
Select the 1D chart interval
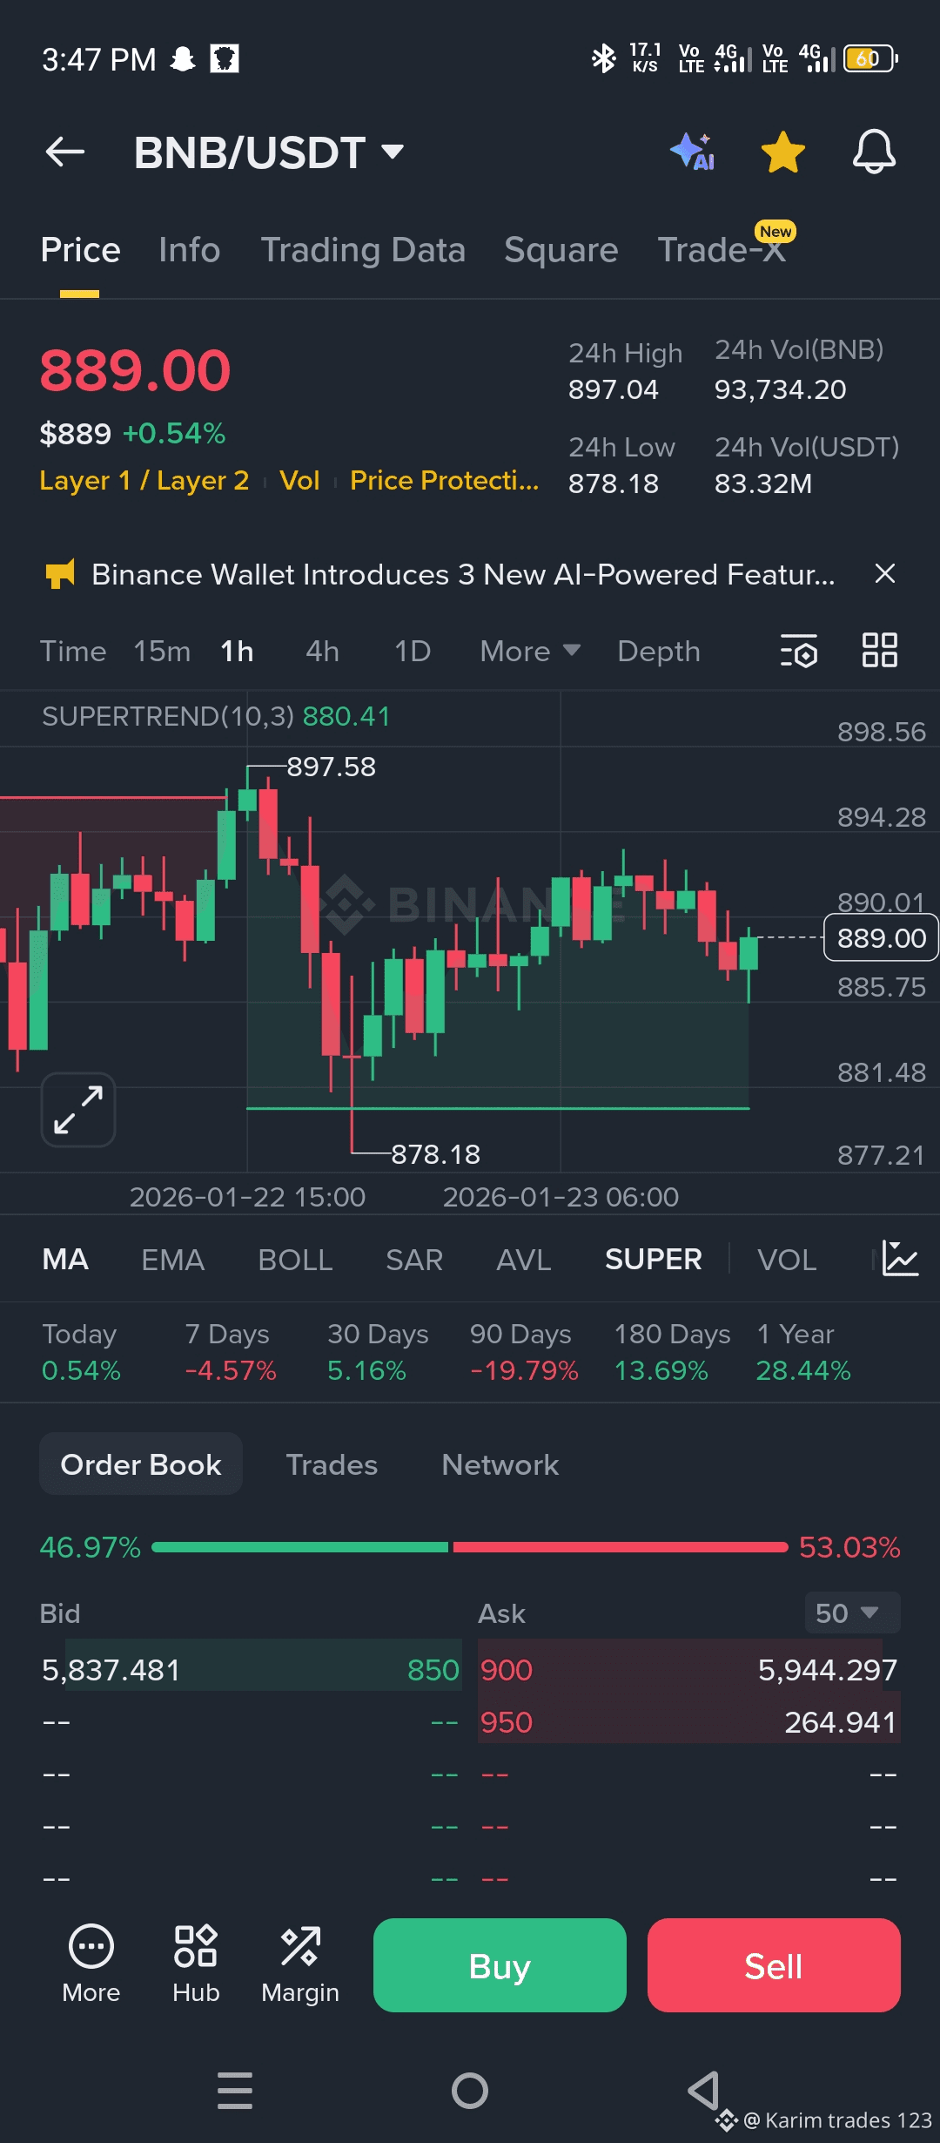click(413, 651)
